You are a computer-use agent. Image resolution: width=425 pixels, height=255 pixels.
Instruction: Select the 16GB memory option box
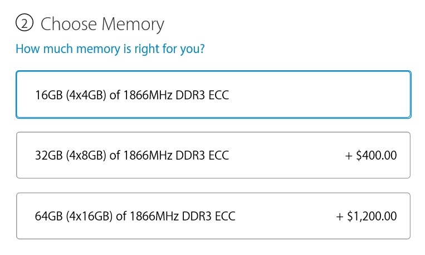pos(213,94)
